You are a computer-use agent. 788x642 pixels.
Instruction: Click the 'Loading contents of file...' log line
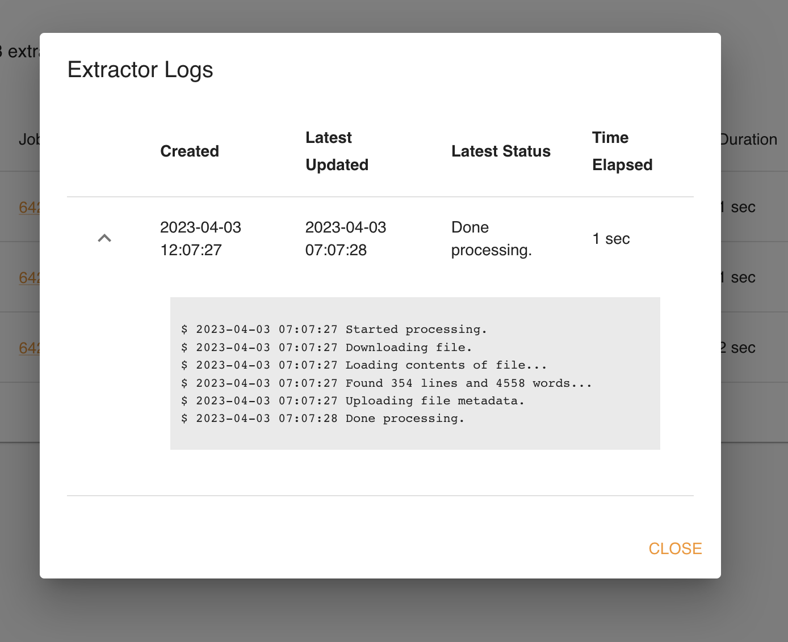pyautogui.click(x=364, y=365)
